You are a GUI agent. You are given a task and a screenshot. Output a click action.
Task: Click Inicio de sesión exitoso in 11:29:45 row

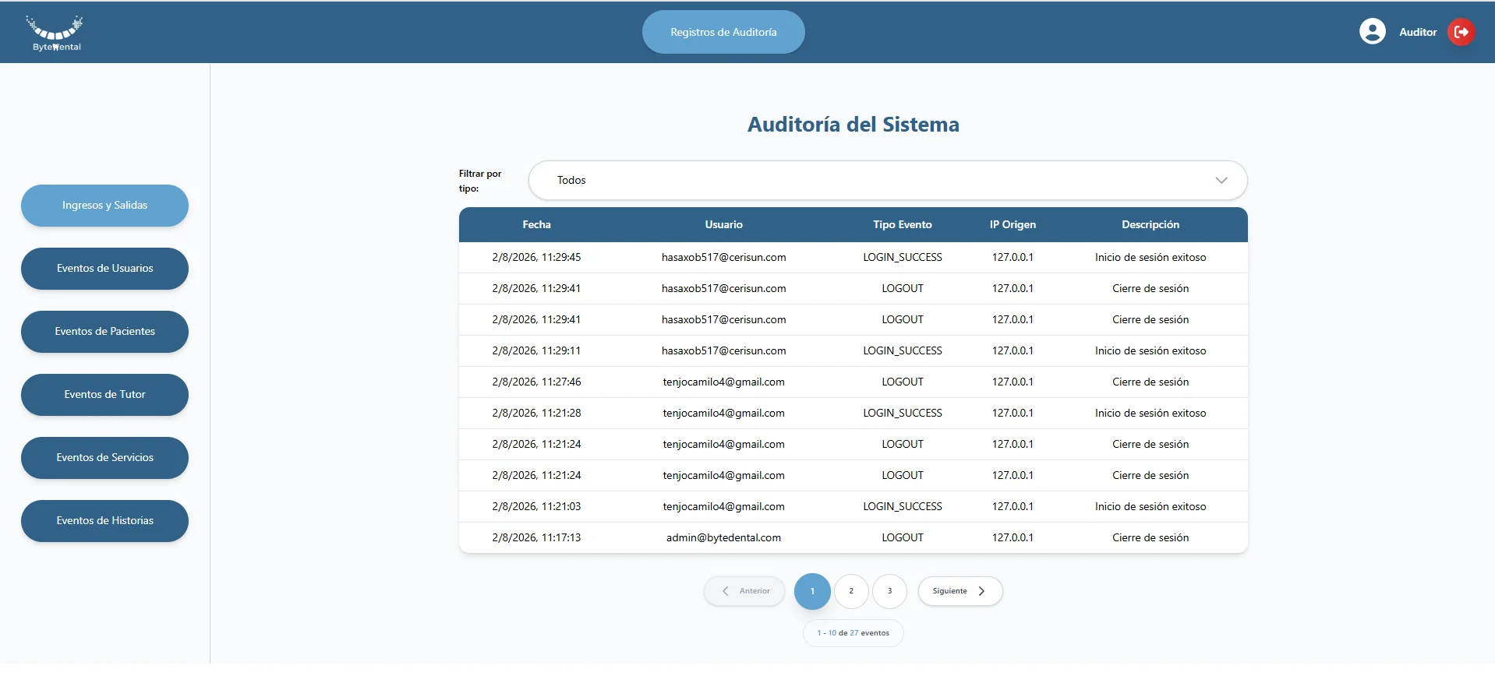(x=1150, y=257)
